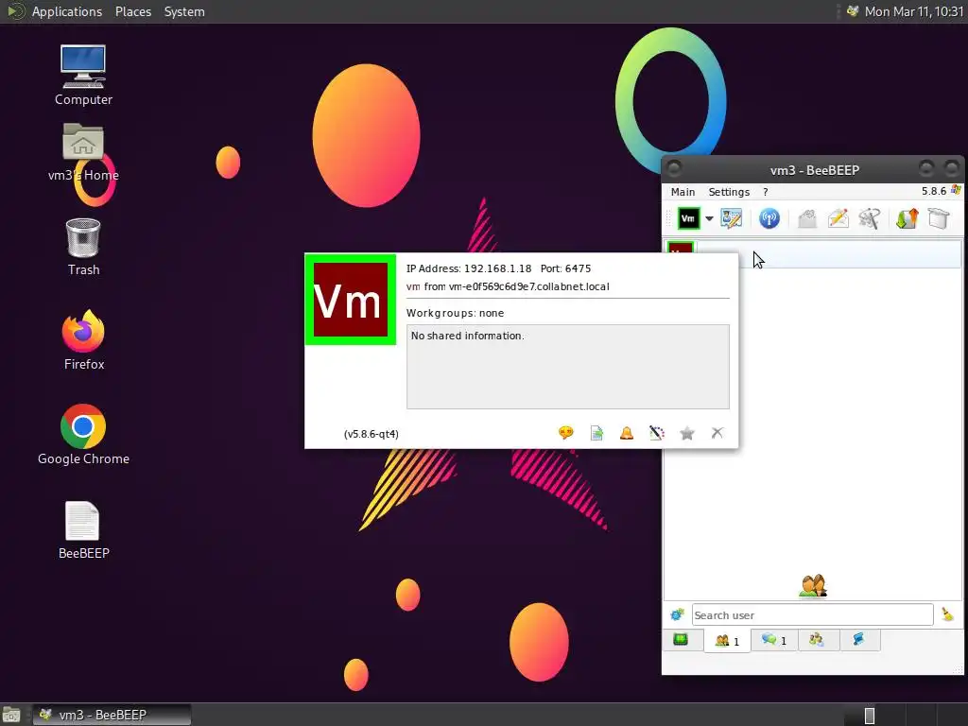Open the file transfer arrows icon
Image resolution: width=968 pixels, height=726 pixels.
[x=907, y=218]
